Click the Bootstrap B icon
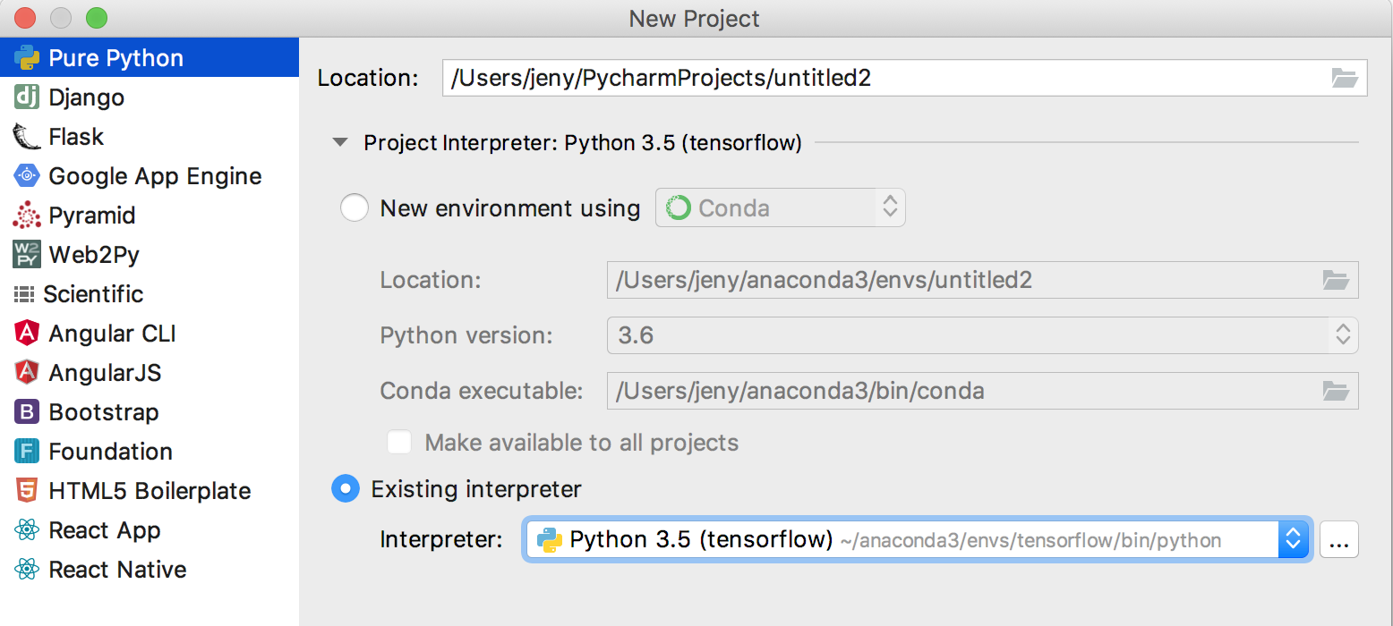The image size is (1393, 626). tap(27, 412)
